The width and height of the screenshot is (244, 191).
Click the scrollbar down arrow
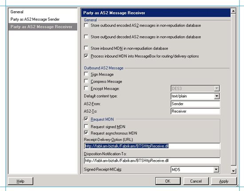tap(233, 171)
